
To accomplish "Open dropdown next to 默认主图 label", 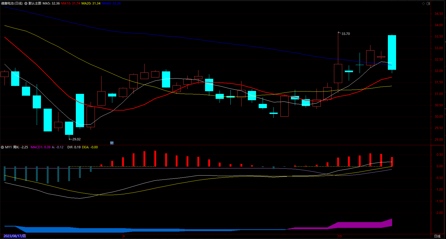I will click(26, 3).
